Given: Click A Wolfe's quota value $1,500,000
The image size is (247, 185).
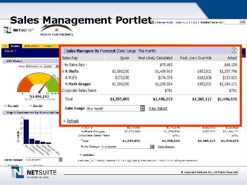Looking at the screenshot, I should (x=121, y=71).
